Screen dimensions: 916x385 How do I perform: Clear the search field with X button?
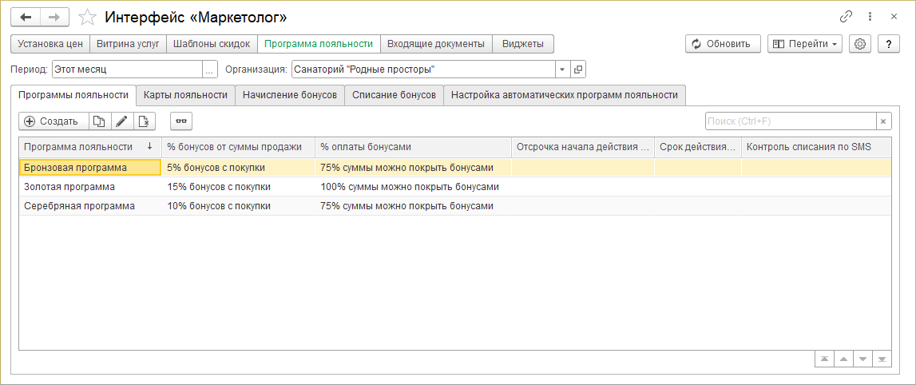(x=883, y=121)
